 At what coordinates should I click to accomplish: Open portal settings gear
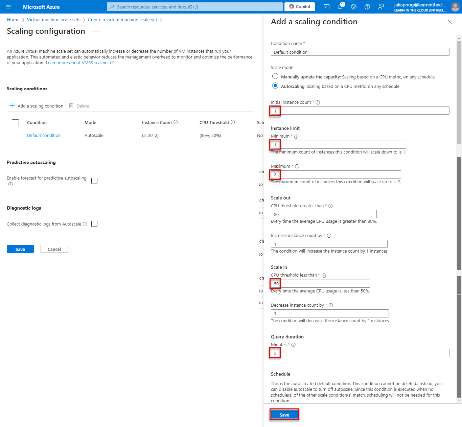coord(354,7)
